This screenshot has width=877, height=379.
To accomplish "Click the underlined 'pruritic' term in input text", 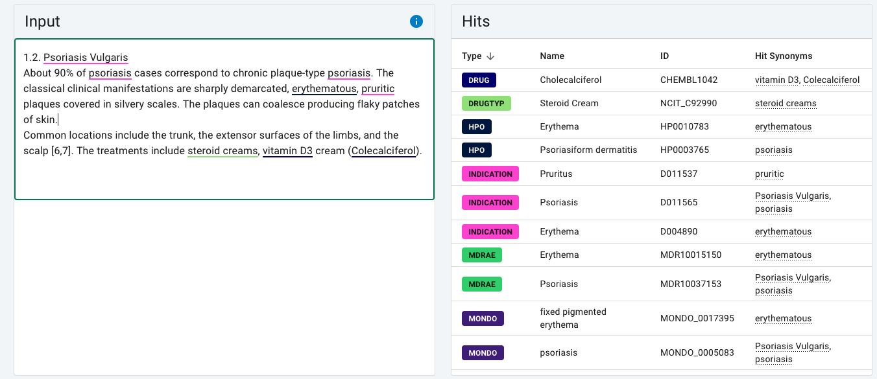I will click(378, 89).
